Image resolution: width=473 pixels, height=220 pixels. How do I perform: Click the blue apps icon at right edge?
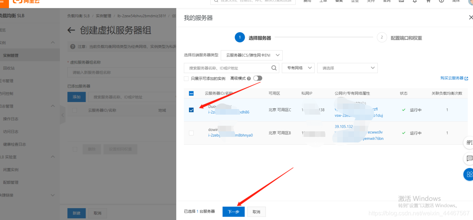tap(468, 174)
